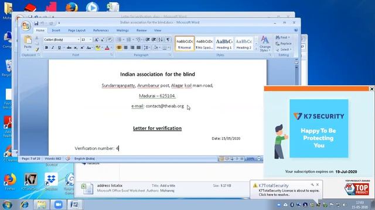Close the K7 Security popup advertisement
Screen dimensions: 375x210
(x=371, y=89)
